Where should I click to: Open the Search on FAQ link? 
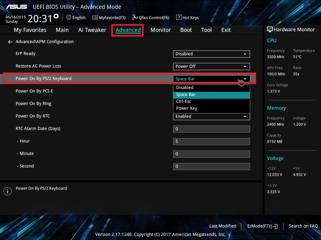pos(303,226)
